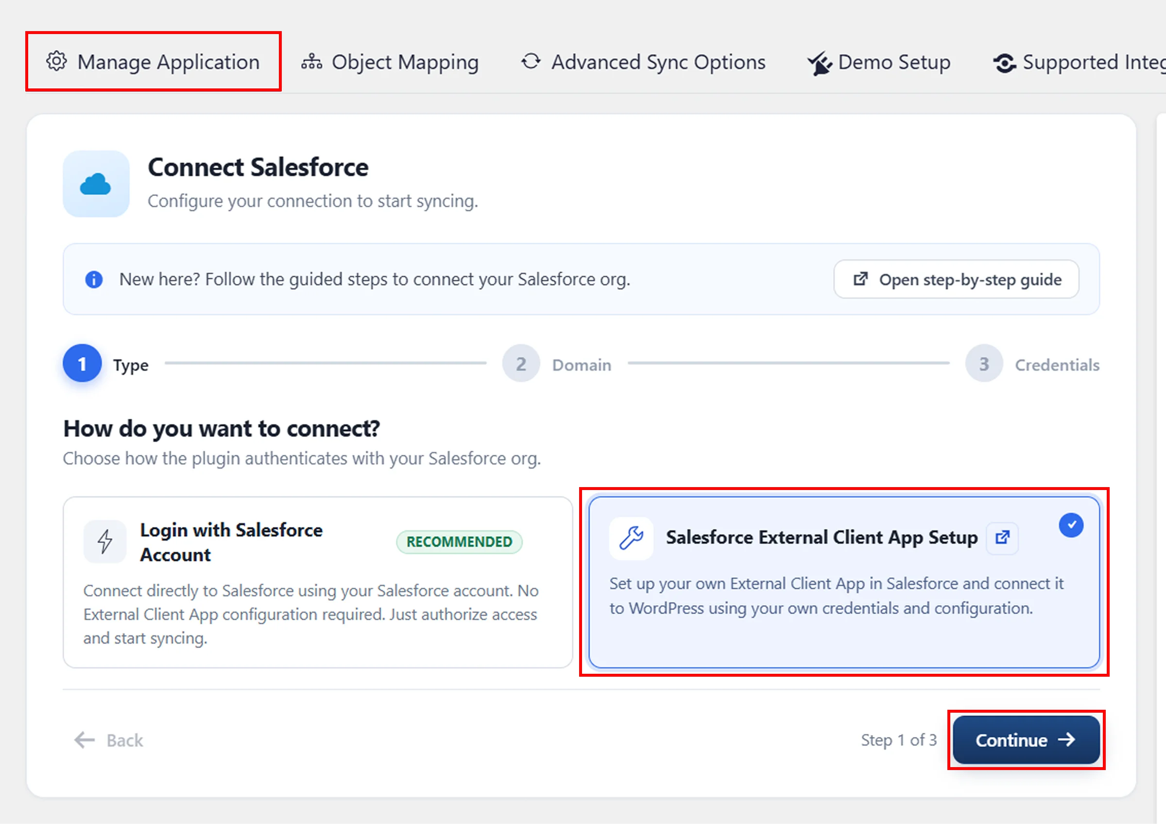
Task: Open the Manage Application tab
Action: (x=153, y=62)
